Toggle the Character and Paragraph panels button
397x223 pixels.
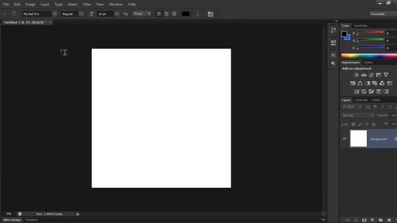tap(210, 14)
